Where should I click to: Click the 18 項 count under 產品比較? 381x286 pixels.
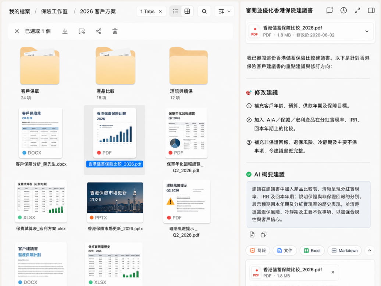tap(102, 98)
